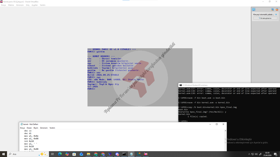280x157 pixels.
Task: Open Notepad's Düzen menu
Action: coord(29,128)
